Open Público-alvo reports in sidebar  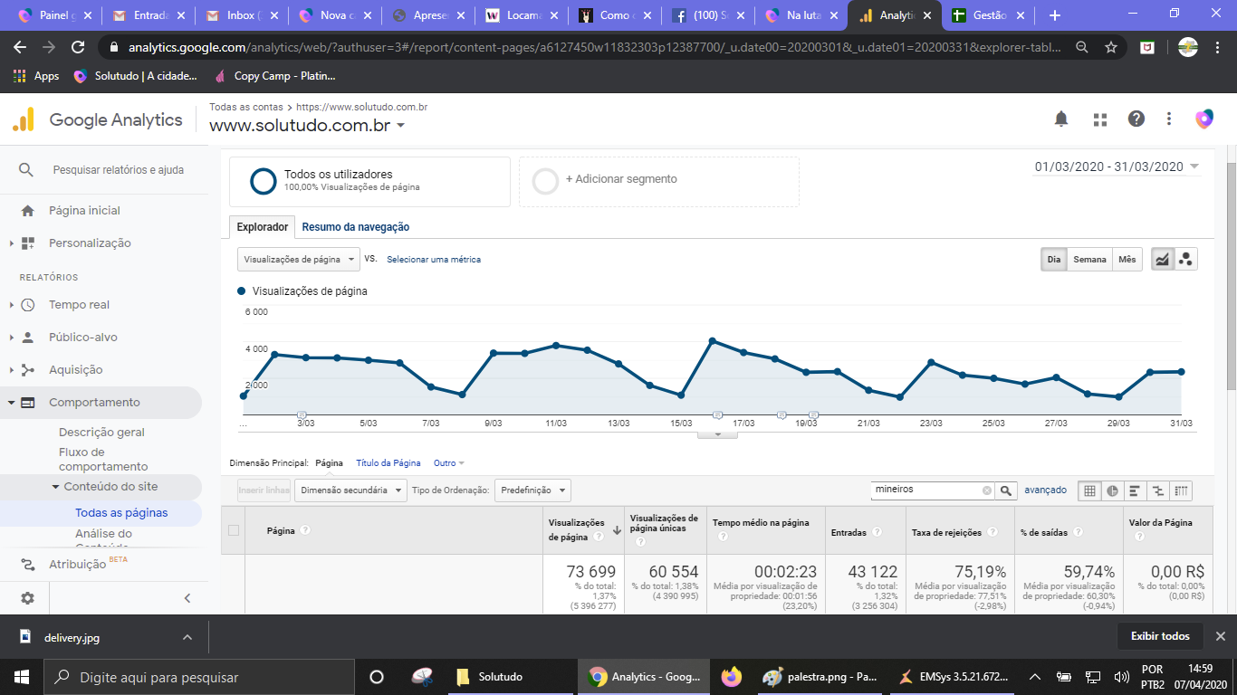(83, 338)
